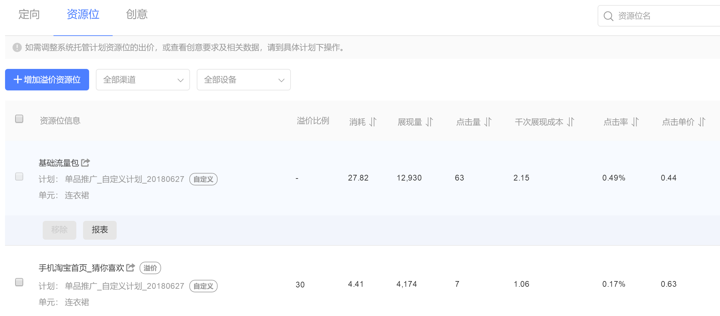Click the 溢价 tag on 手机淘宝首页_猜你喜欢

coord(150,268)
